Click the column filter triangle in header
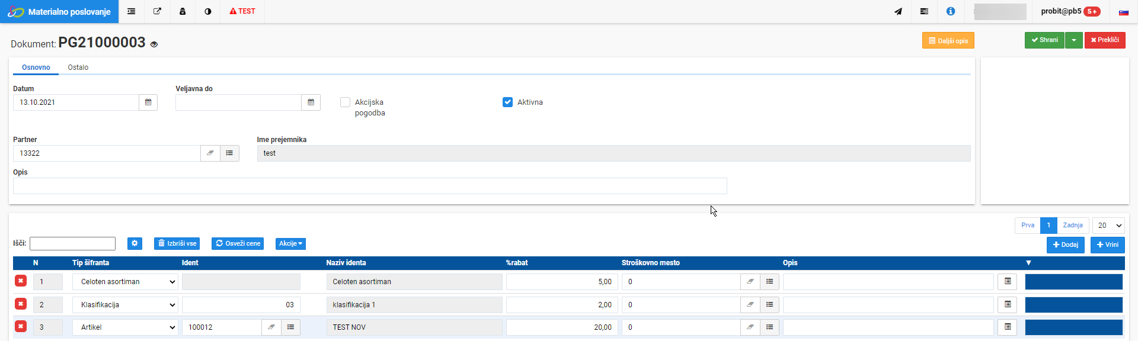Screen dimensions: 1138x341 point(1028,263)
